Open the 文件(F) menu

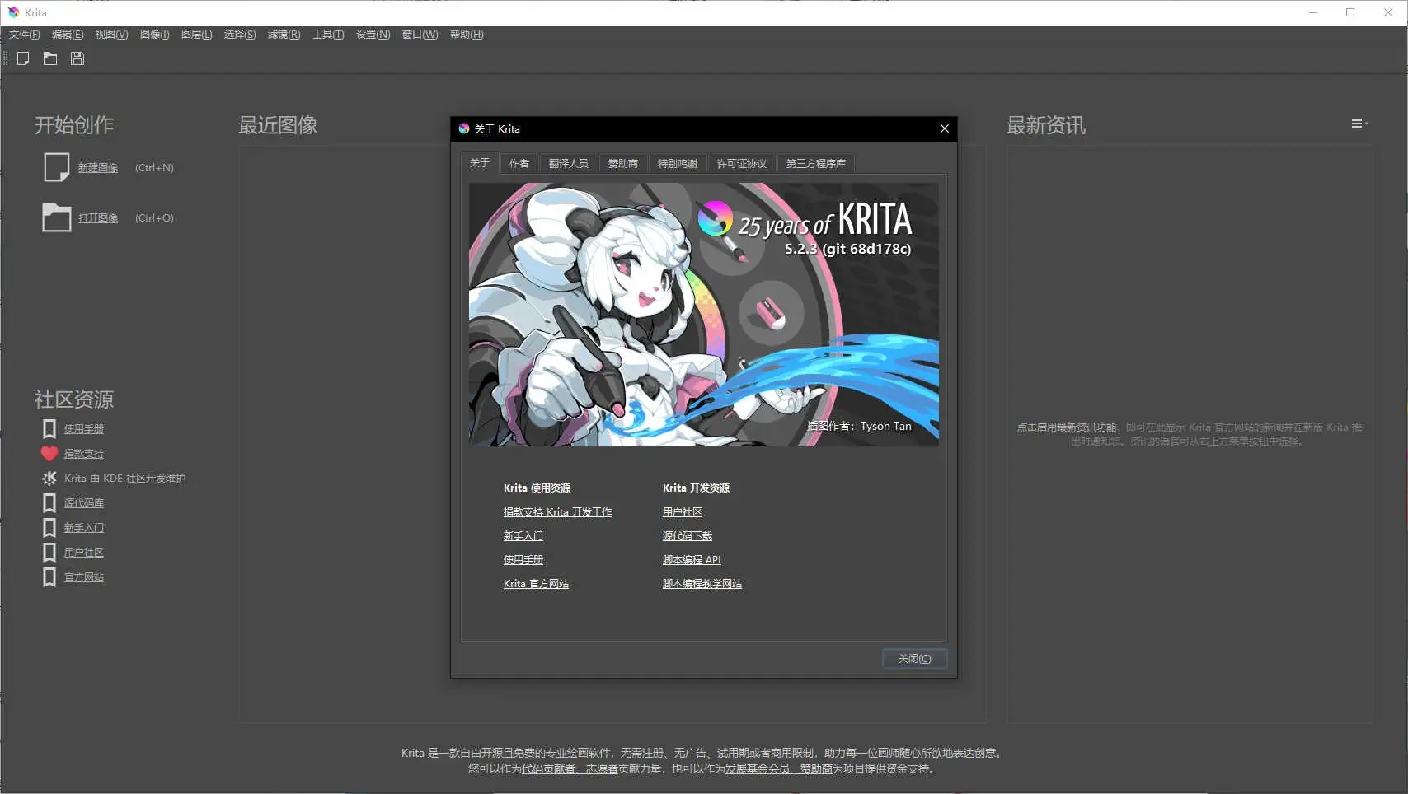tap(25, 35)
